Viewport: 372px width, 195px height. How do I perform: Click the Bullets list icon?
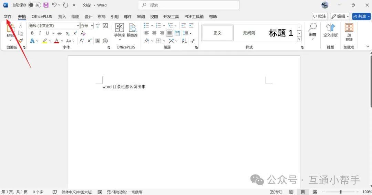click(x=147, y=25)
